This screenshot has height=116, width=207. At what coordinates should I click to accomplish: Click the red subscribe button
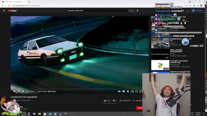click(x=139, y=108)
